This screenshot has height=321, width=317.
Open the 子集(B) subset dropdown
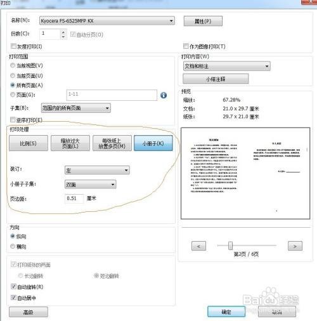(x=75, y=108)
